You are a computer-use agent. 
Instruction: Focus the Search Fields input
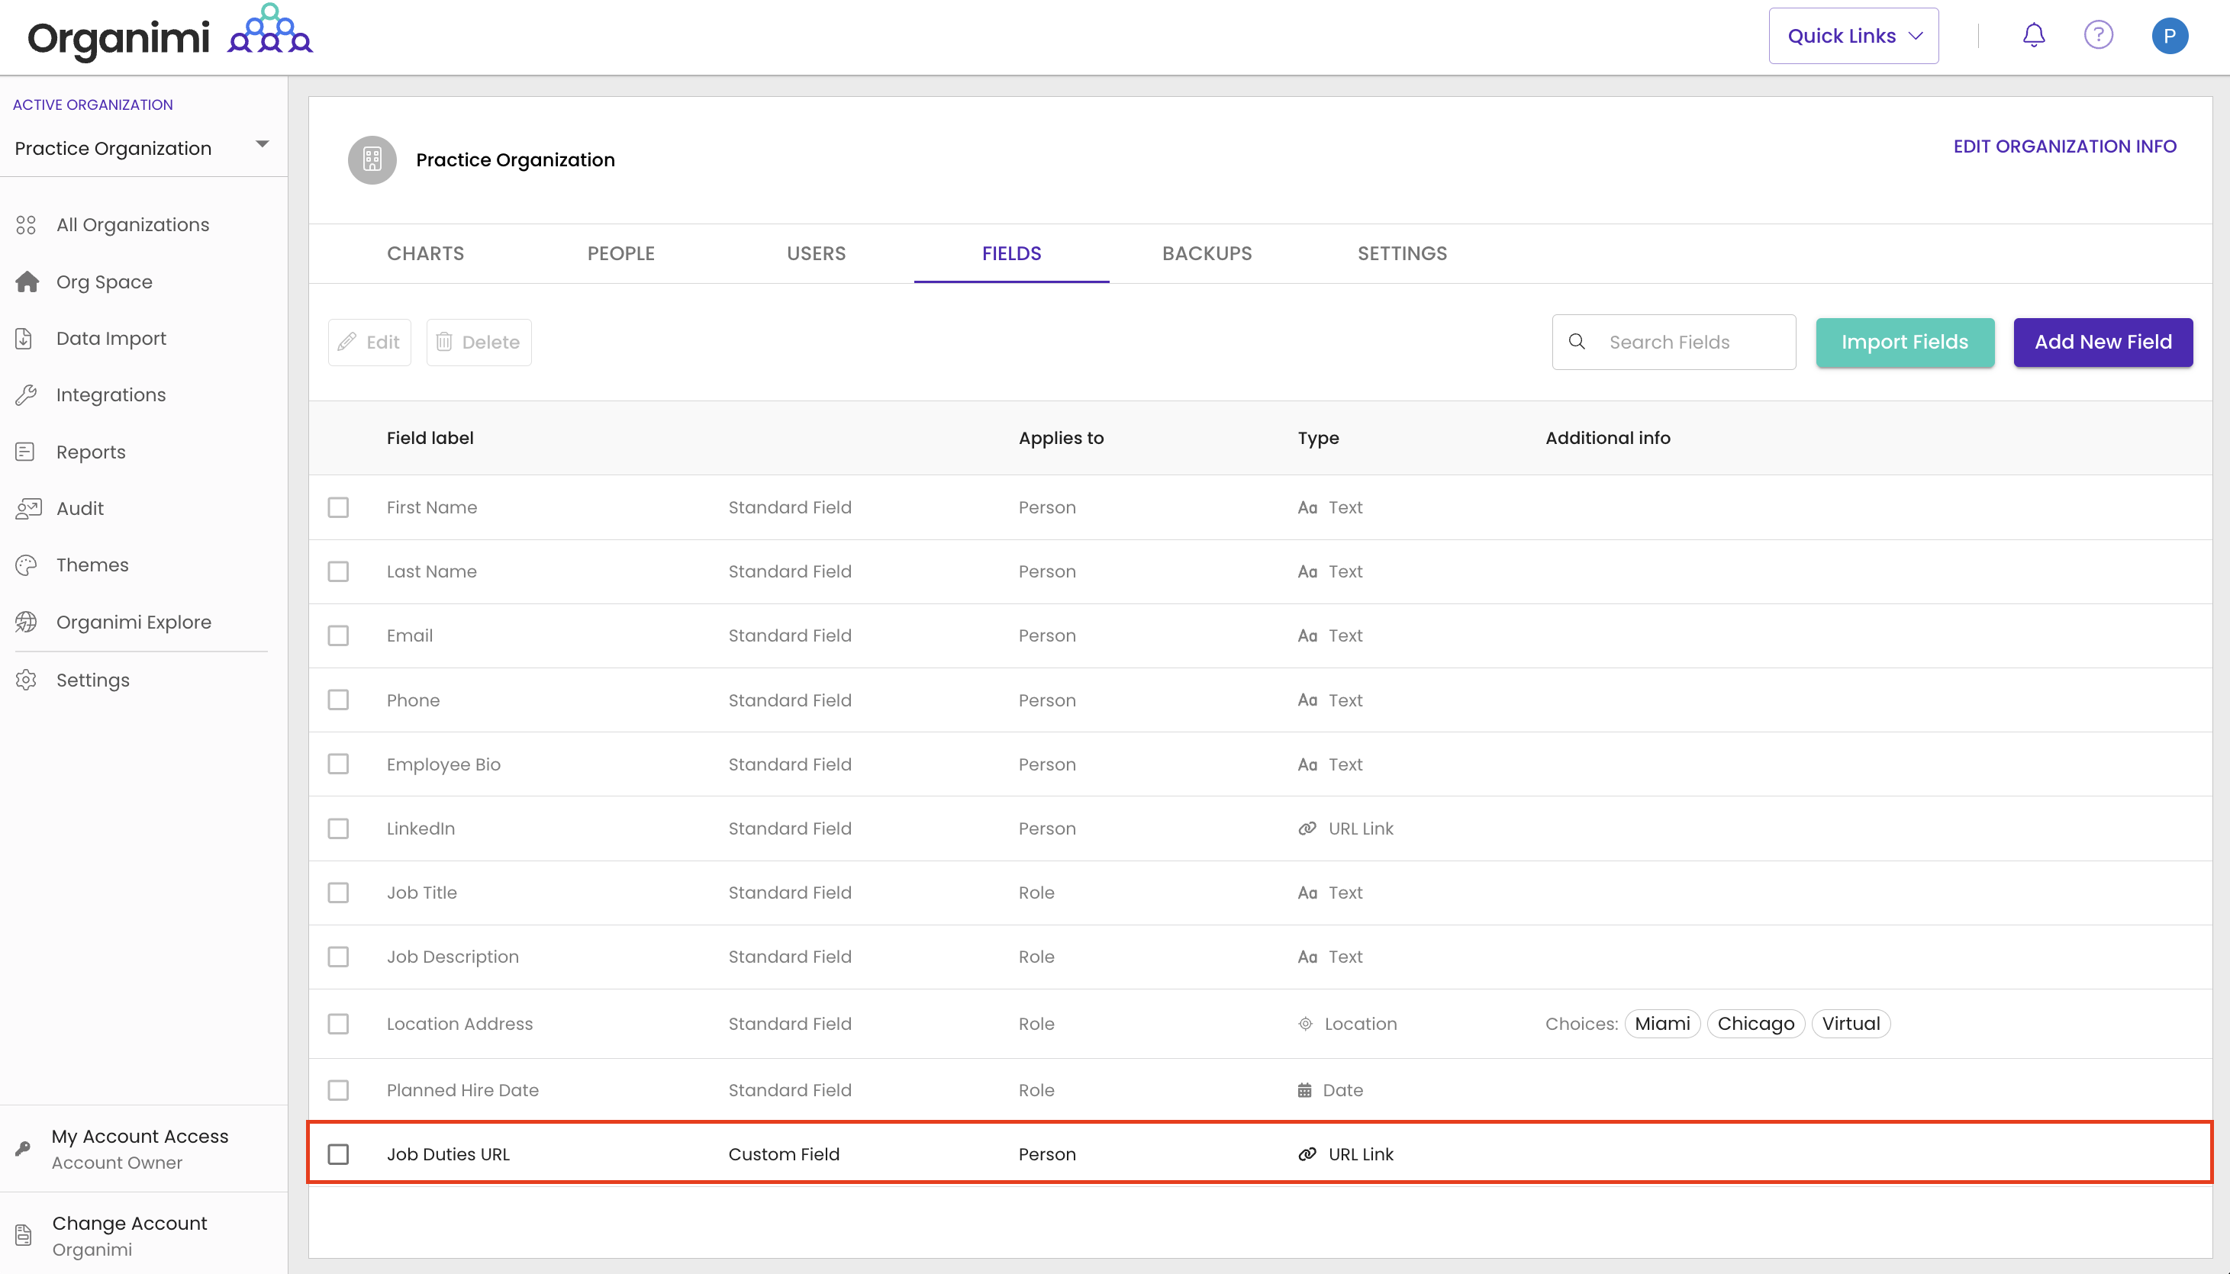point(1689,342)
